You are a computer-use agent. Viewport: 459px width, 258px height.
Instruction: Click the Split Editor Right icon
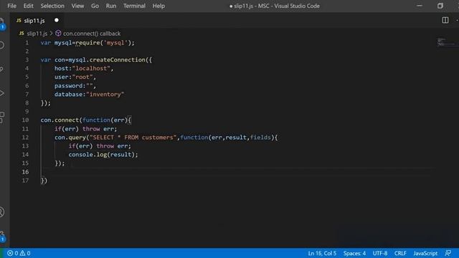(445, 20)
